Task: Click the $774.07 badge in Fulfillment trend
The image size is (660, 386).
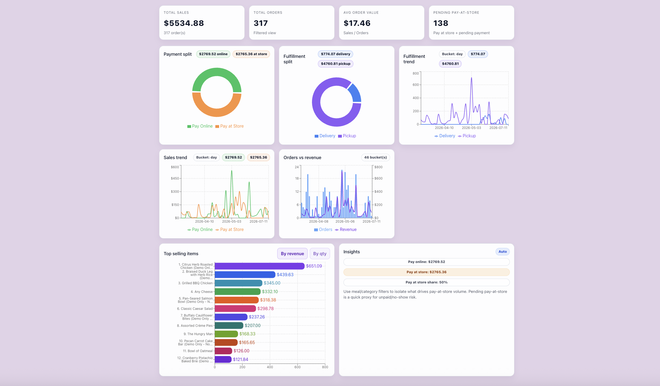Action: click(478, 54)
